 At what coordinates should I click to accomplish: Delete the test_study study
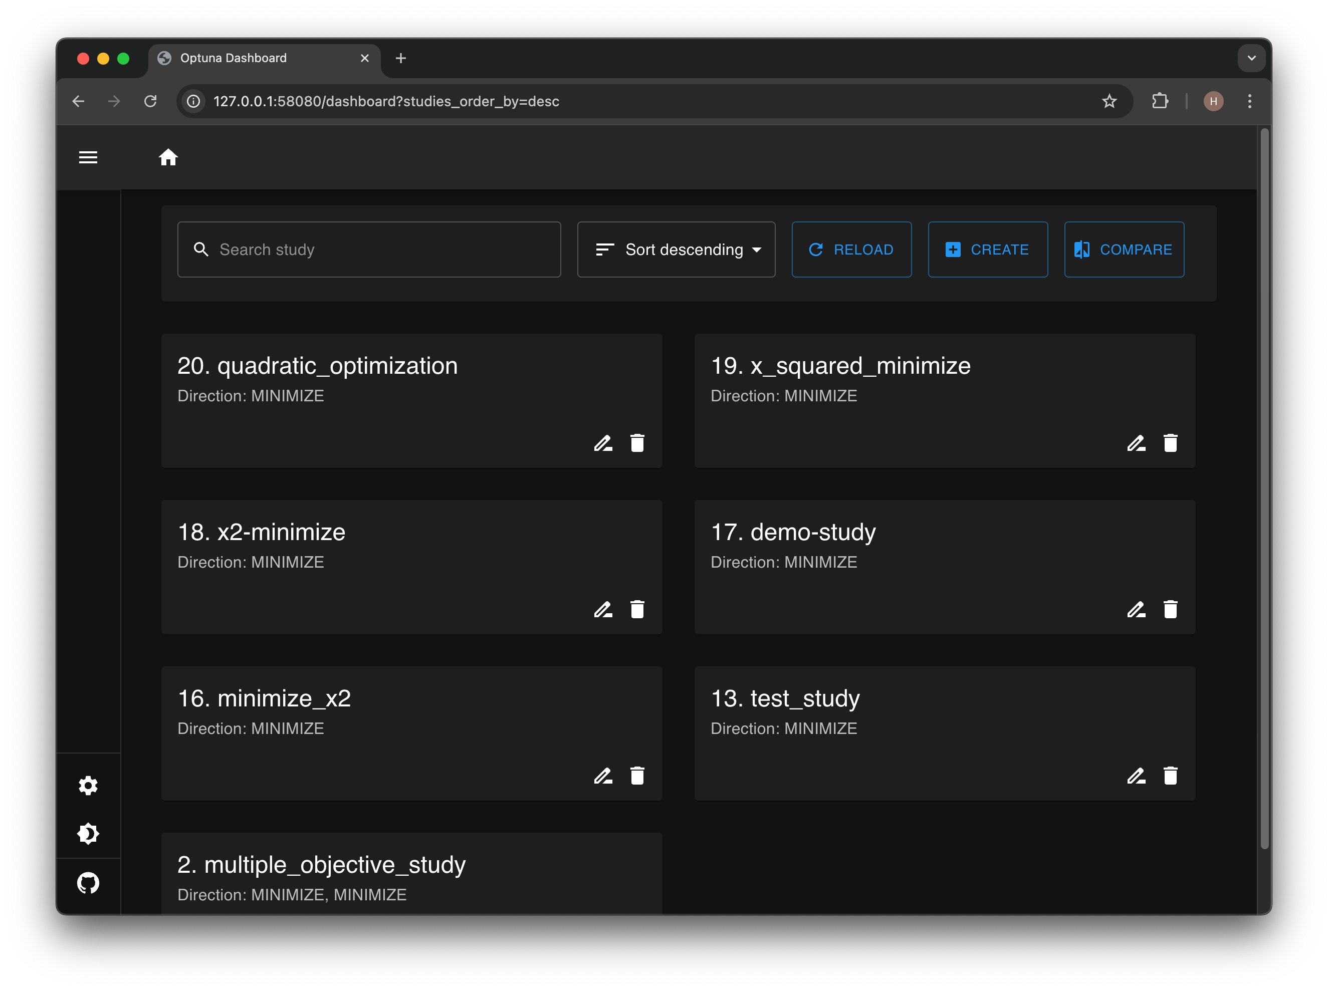coord(1171,776)
